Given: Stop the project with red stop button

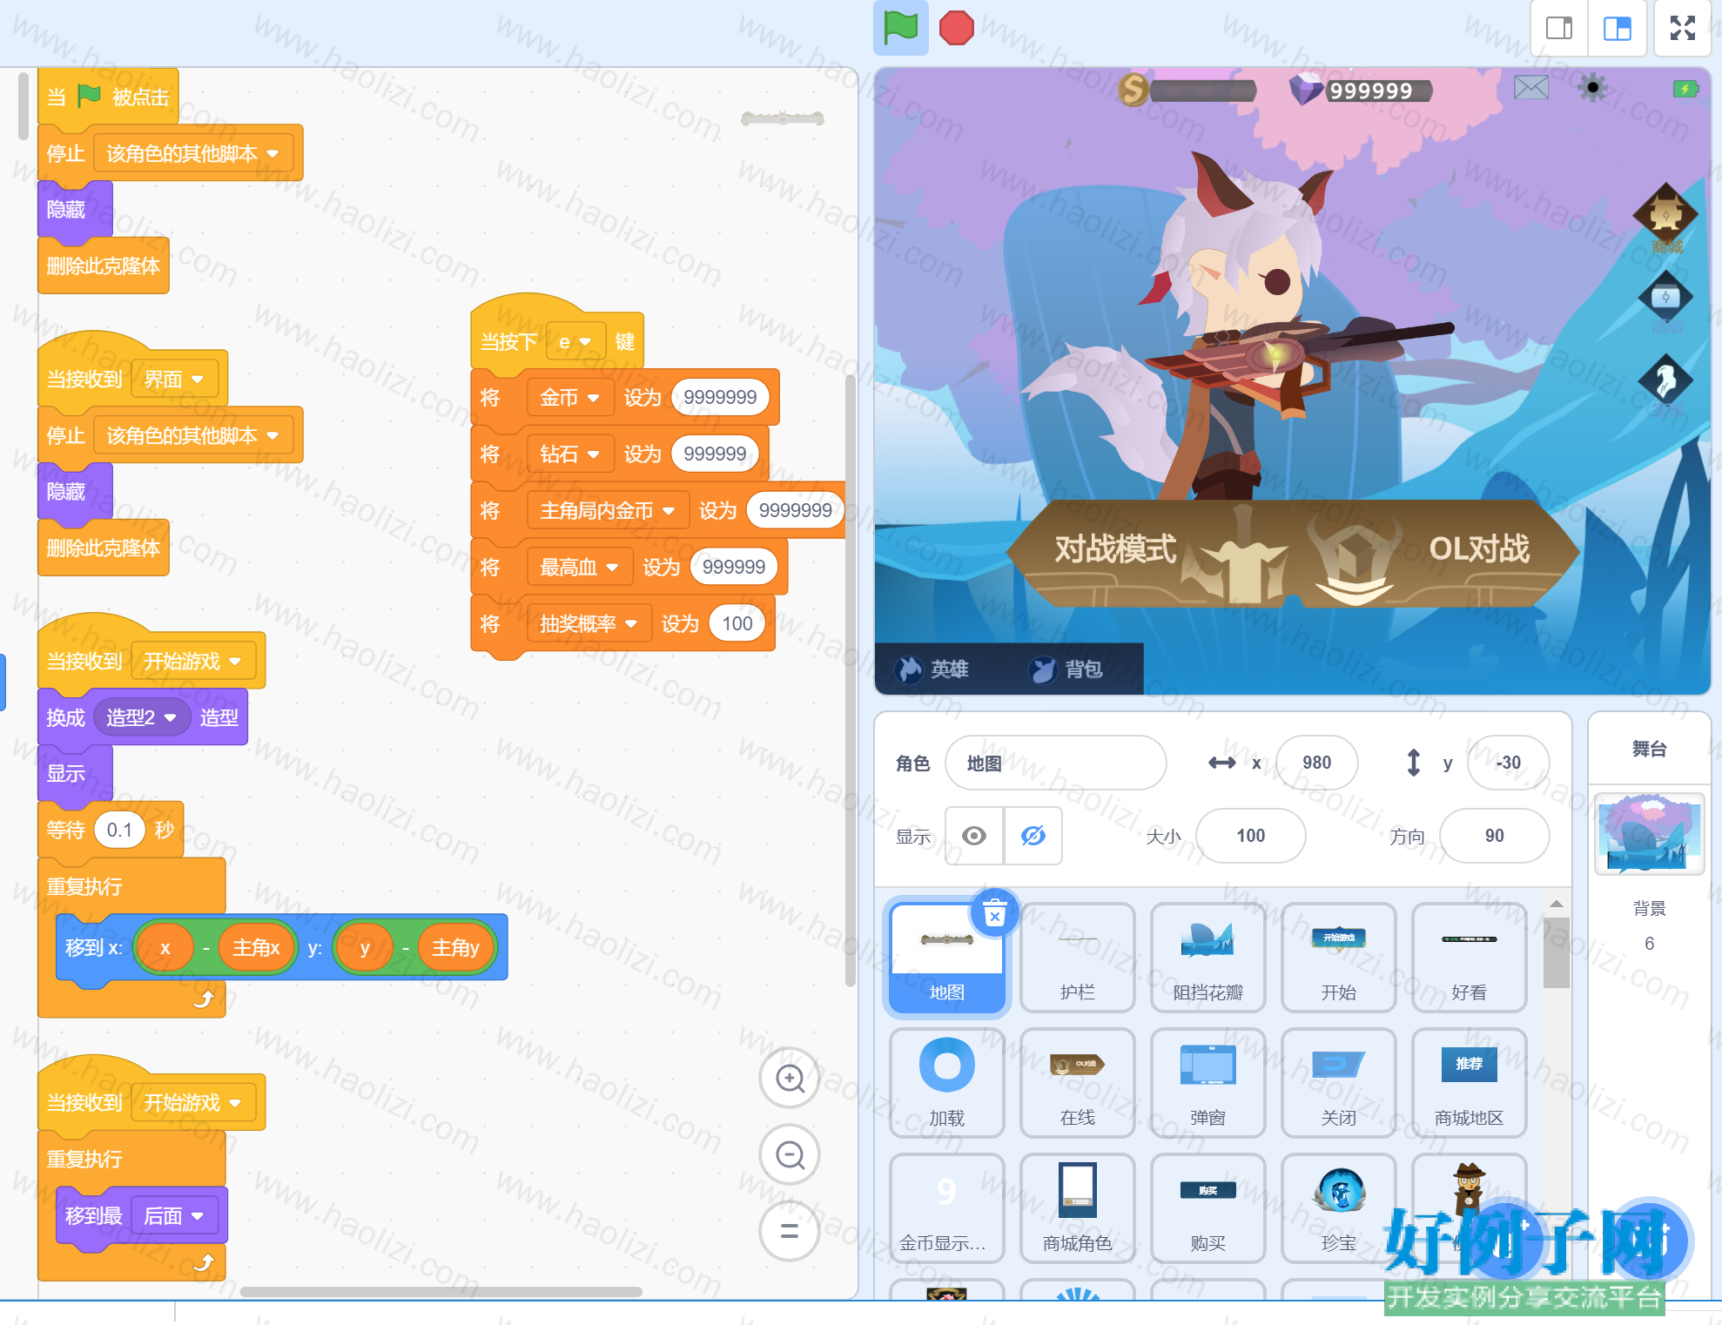Looking at the screenshot, I should click(956, 28).
